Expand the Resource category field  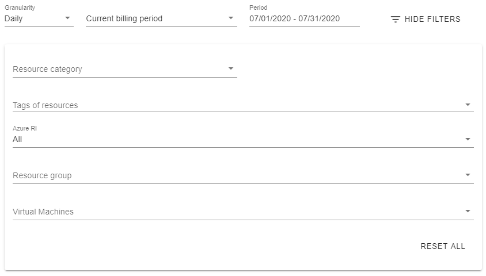click(115, 69)
